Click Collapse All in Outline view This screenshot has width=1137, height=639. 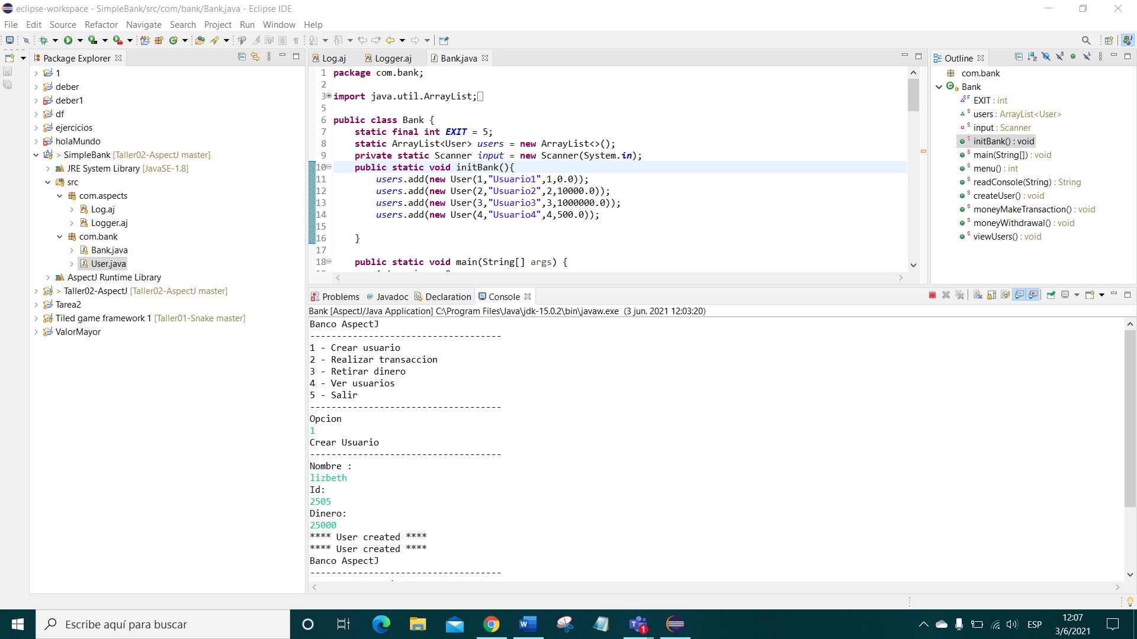pyautogui.click(x=1019, y=57)
